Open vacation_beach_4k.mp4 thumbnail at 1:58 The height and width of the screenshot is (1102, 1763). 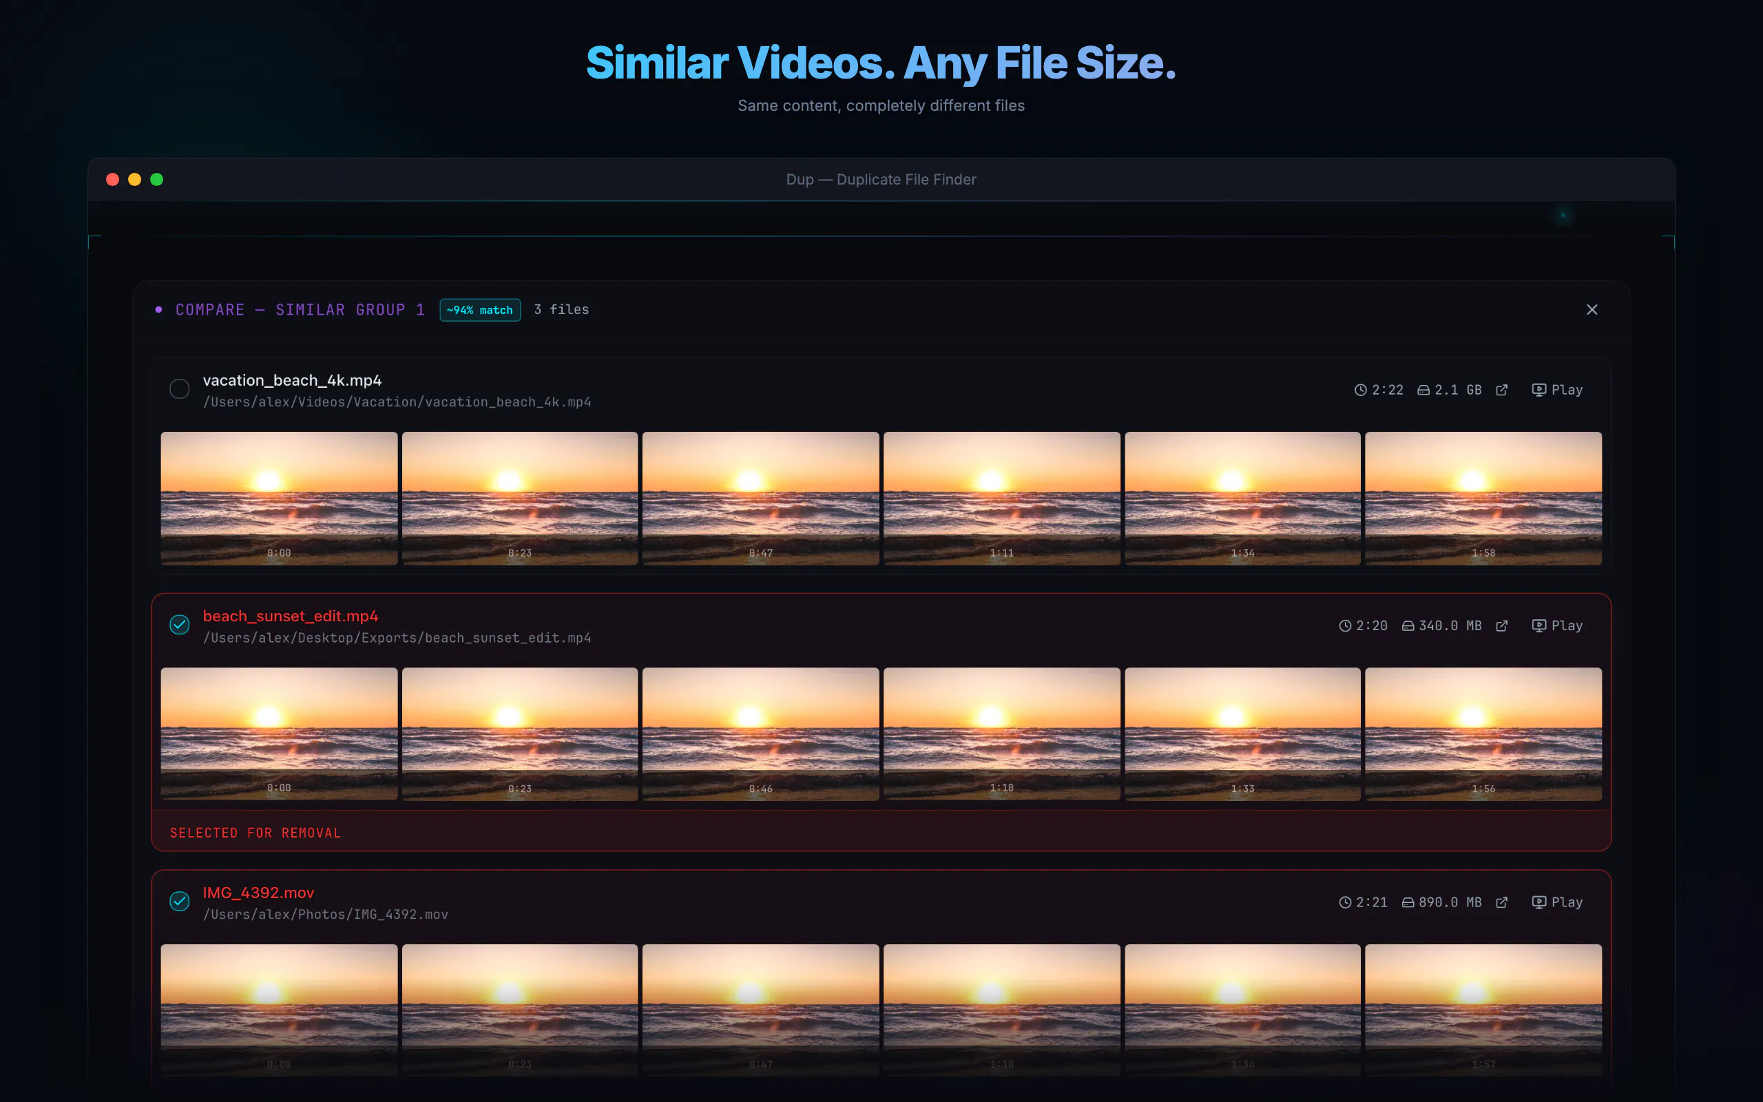coord(1483,499)
